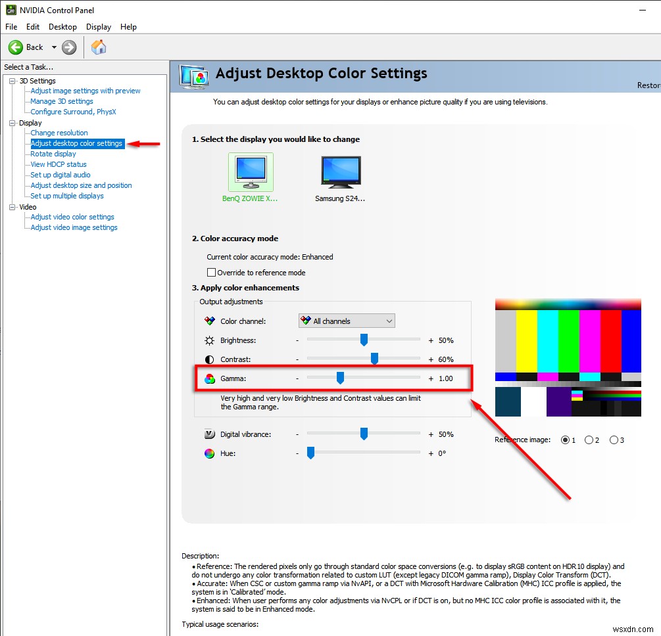Viewport: 661px width, 636px height.
Task: Click the gray Forward arrow icon
Action: pyautogui.click(x=69, y=47)
